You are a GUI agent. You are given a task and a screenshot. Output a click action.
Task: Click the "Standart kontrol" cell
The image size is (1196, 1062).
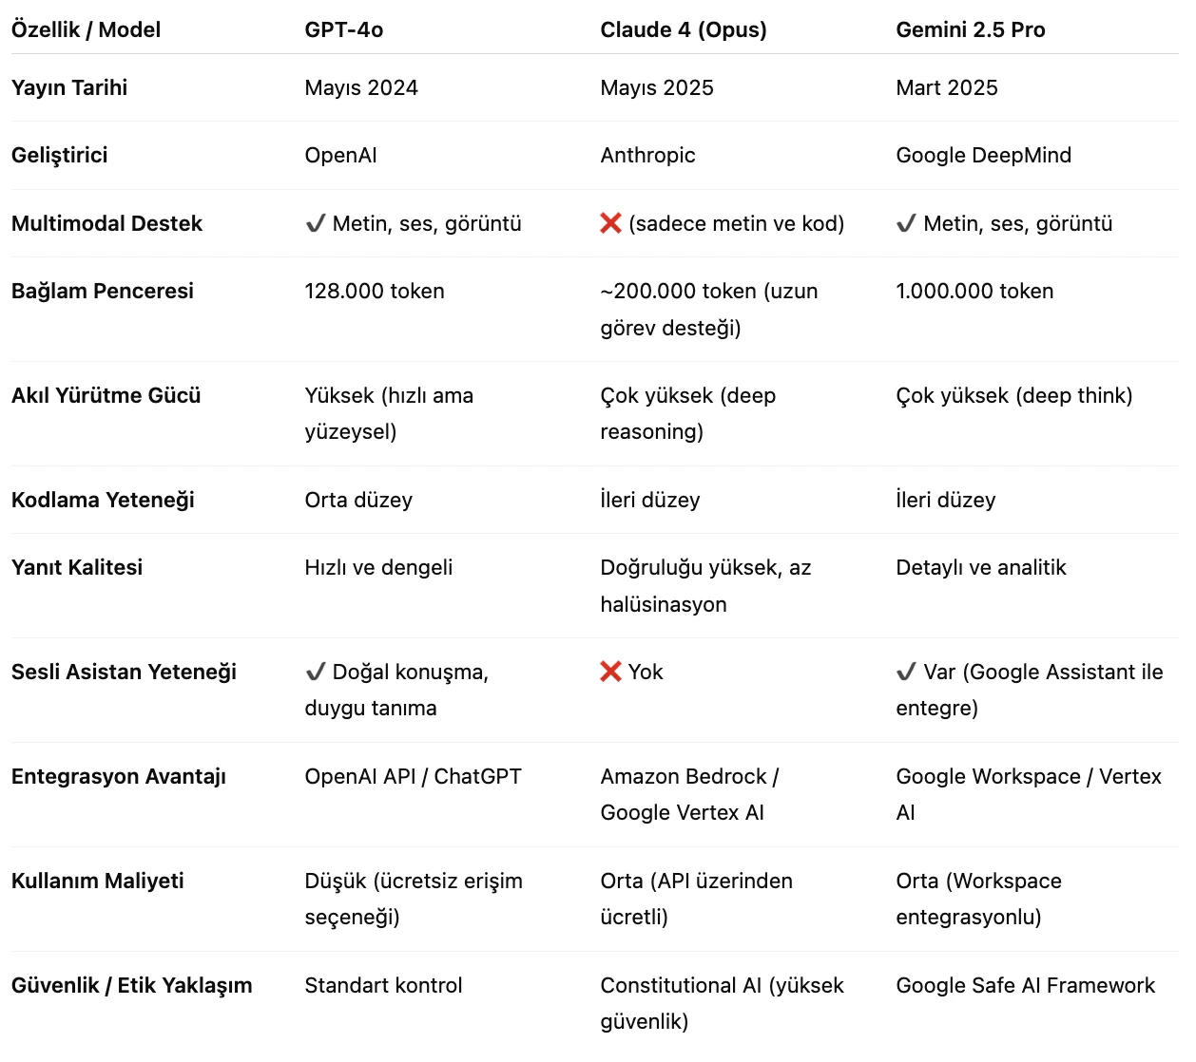pos(383,985)
